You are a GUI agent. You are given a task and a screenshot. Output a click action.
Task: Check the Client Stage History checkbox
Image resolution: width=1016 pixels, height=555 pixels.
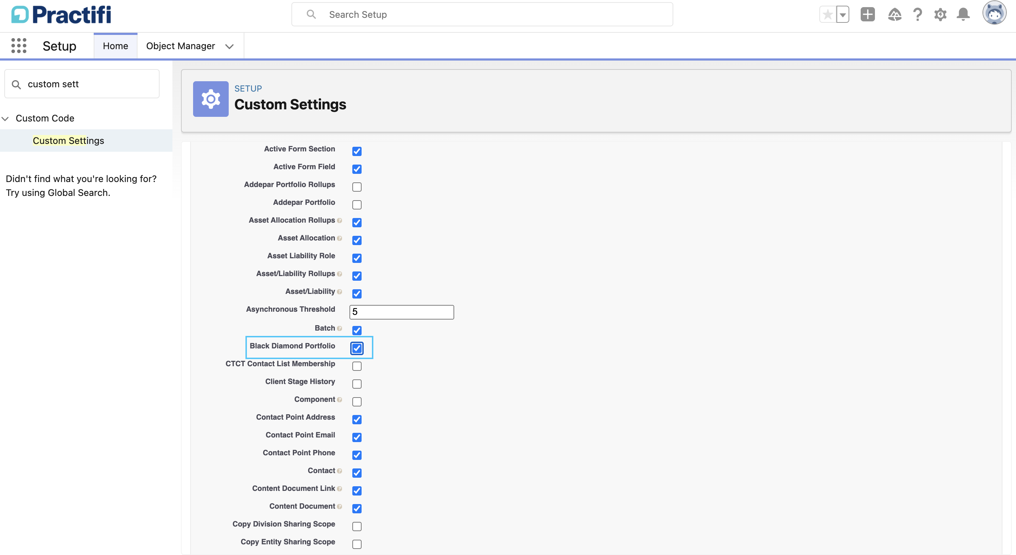pyautogui.click(x=357, y=384)
